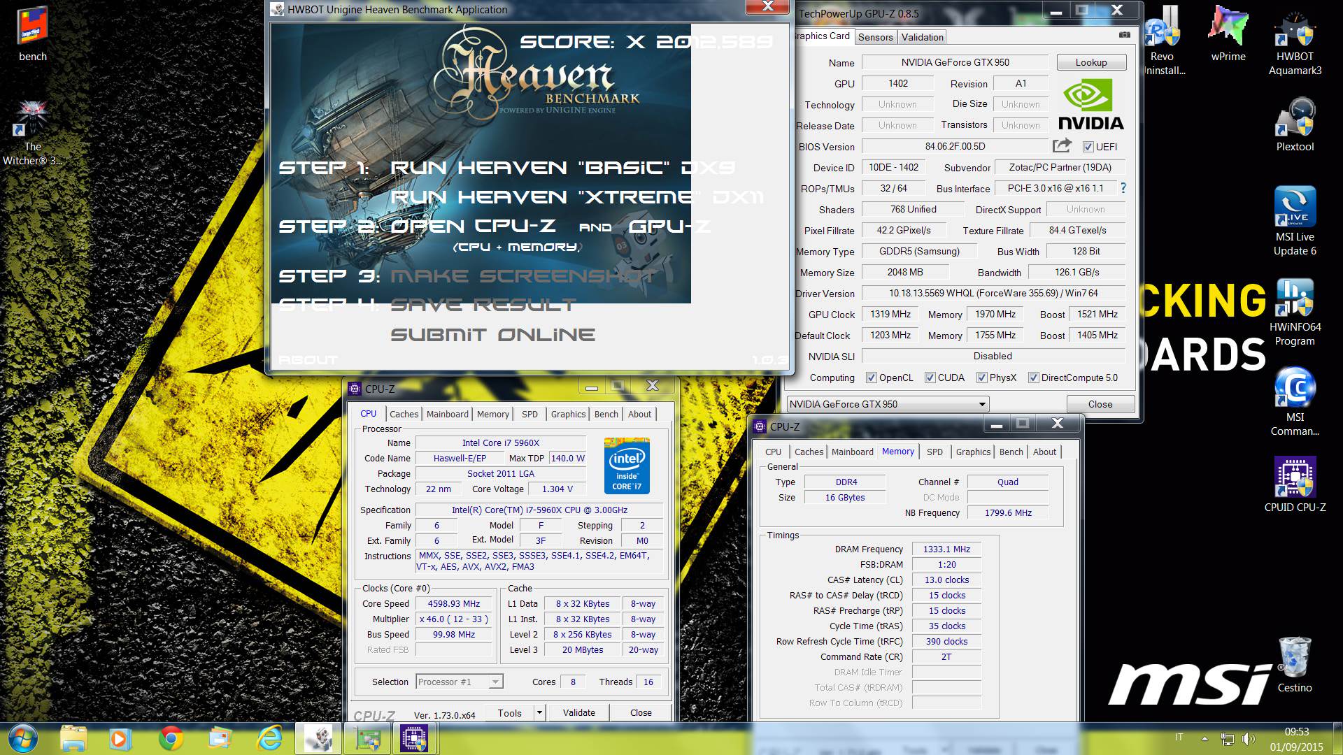This screenshot has height=755, width=1343.
Task: Expand the NVIDIA GeForce GTX 950 GPU dropdown
Action: [982, 404]
